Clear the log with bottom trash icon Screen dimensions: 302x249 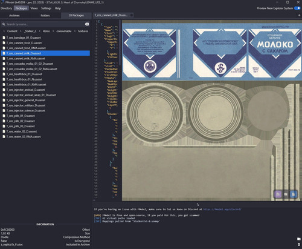tap(299, 245)
